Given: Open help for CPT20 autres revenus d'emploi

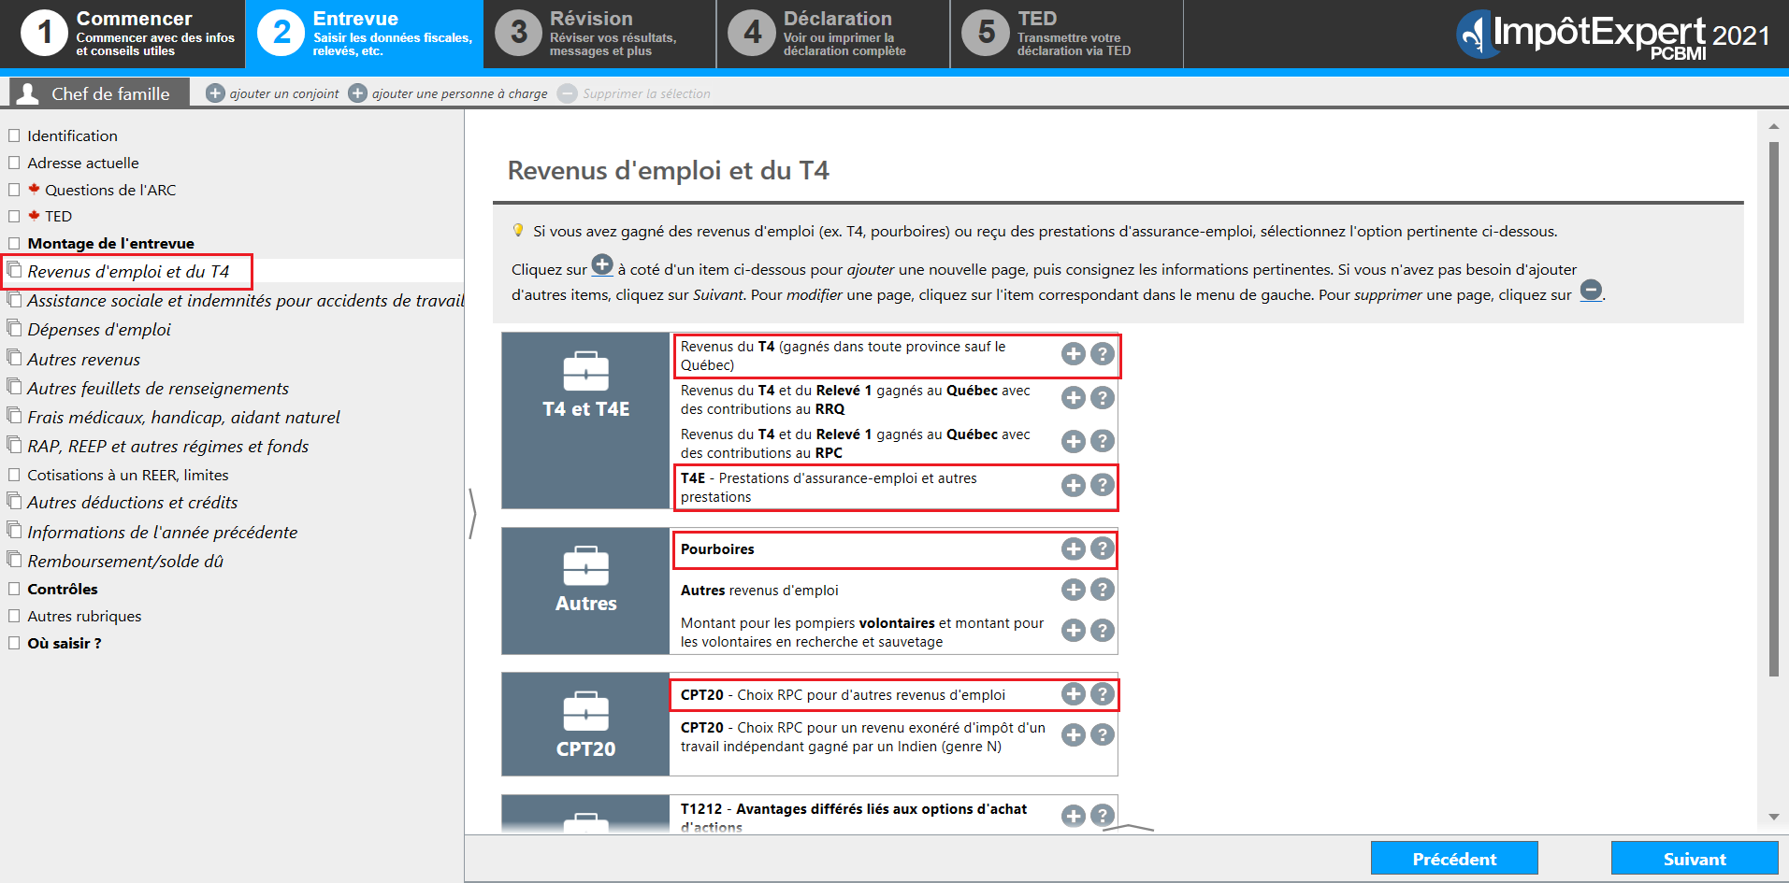Looking at the screenshot, I should [1103, 694].
